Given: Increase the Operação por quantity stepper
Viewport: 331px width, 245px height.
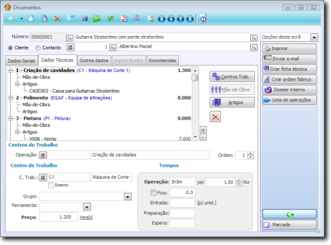Looking at the screenshot, I should [239, 180].
